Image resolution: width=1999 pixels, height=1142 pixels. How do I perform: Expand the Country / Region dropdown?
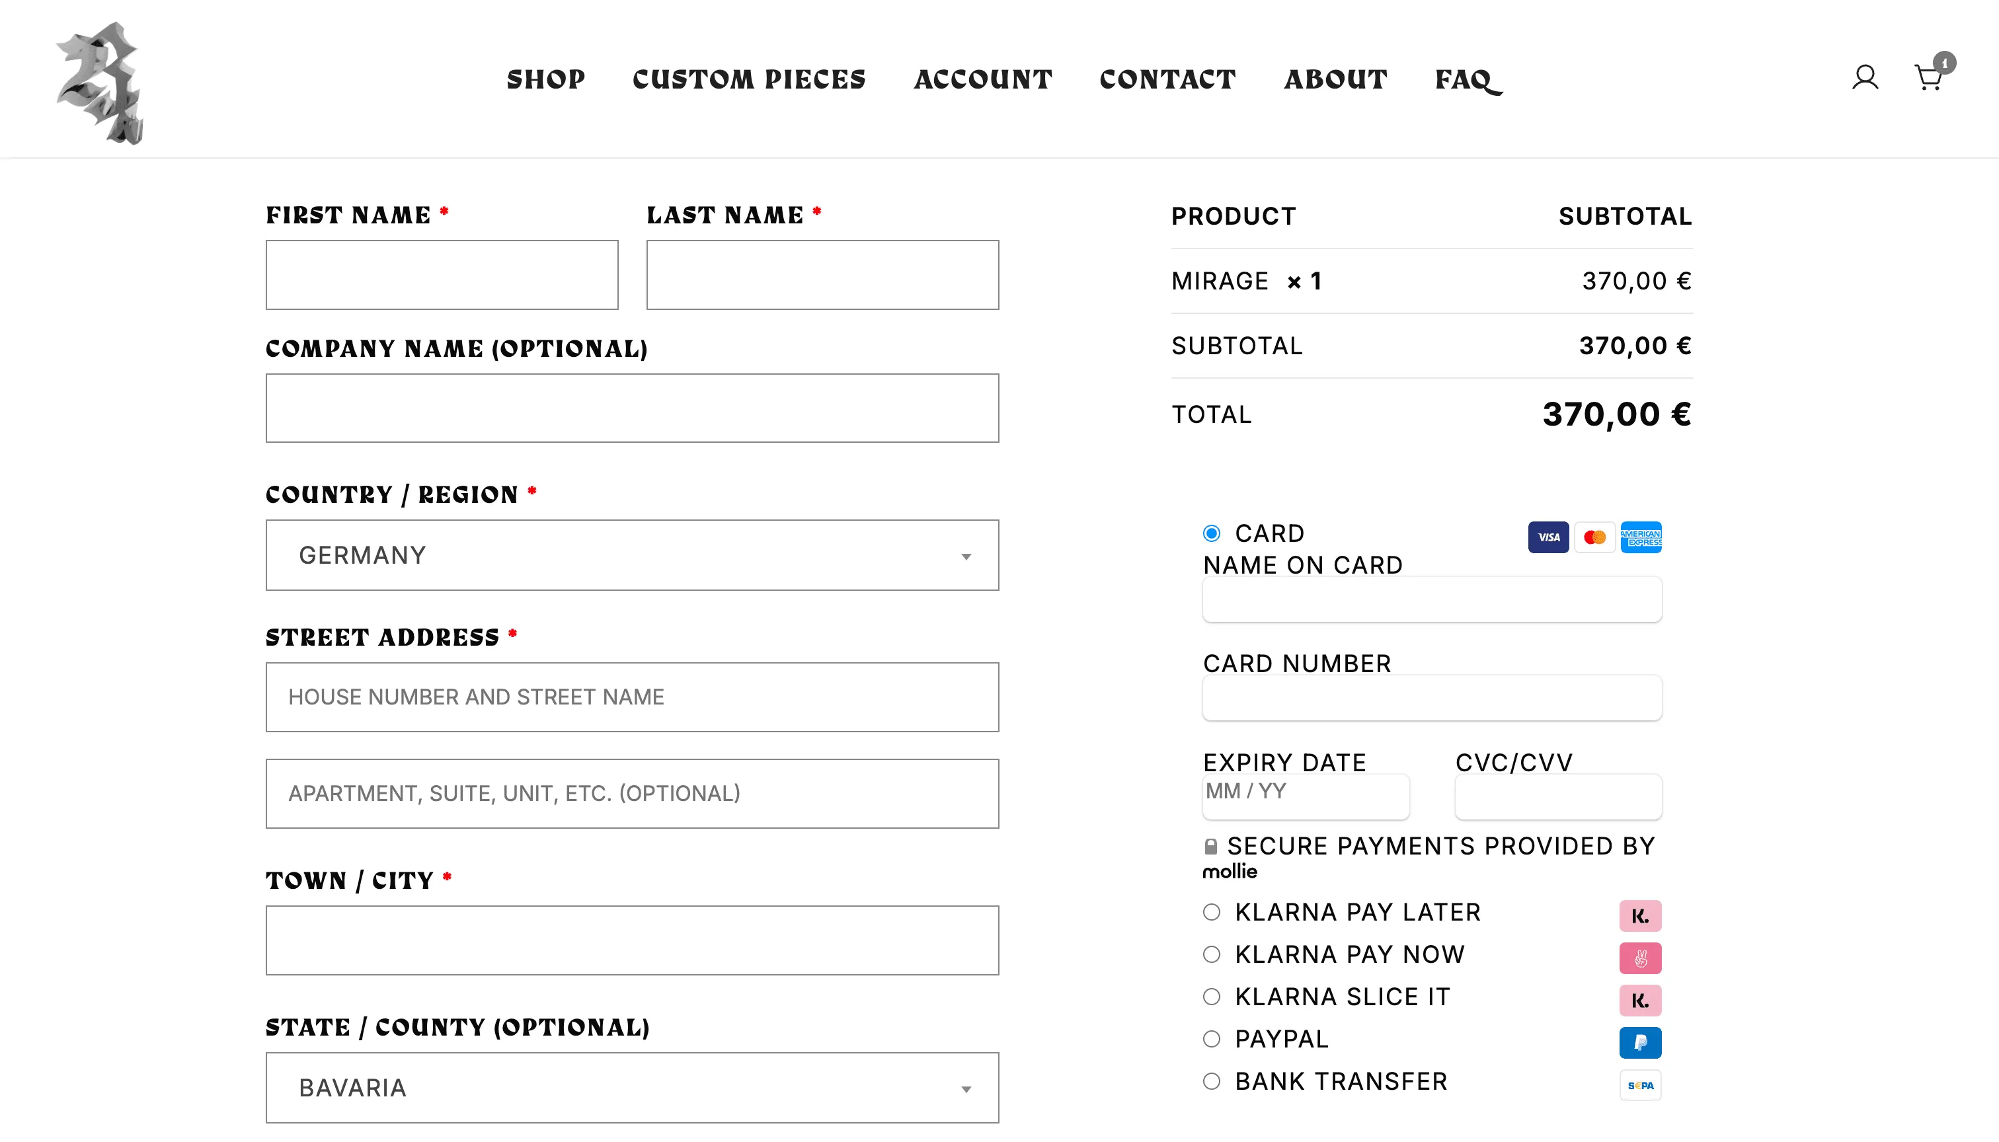(631, 554)
